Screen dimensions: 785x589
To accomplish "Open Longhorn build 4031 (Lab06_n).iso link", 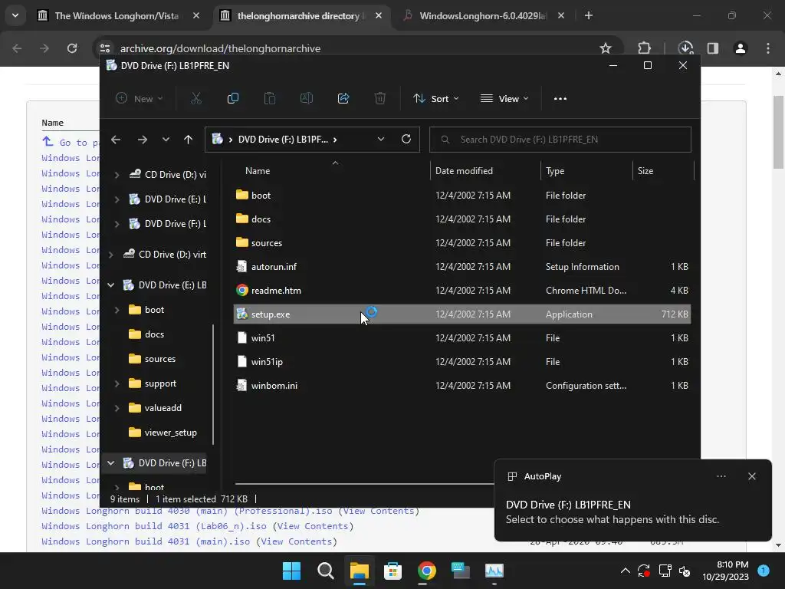I will [x=153, y=526].
